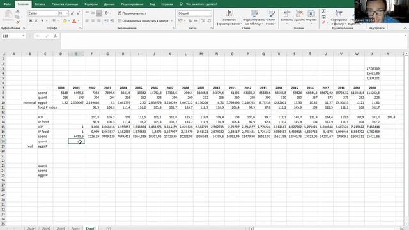Click the Borders icon in font group

pos(53,21)
